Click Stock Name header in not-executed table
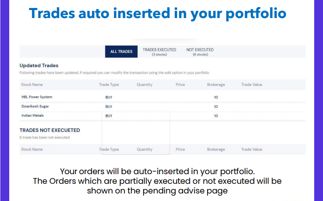The image size is (323, 201). point(32,149)
